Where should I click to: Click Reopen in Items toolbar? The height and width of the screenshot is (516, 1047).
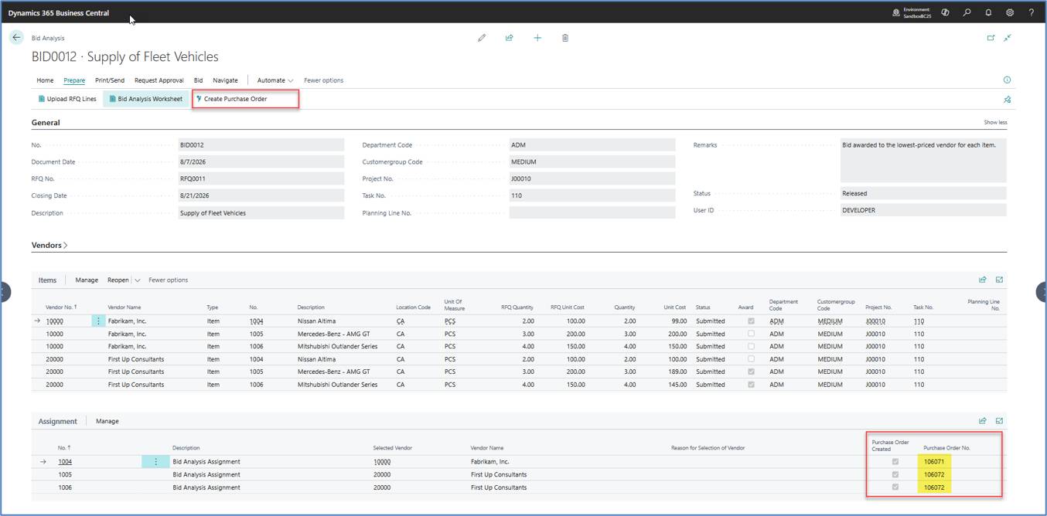click(x=118, y=280)
